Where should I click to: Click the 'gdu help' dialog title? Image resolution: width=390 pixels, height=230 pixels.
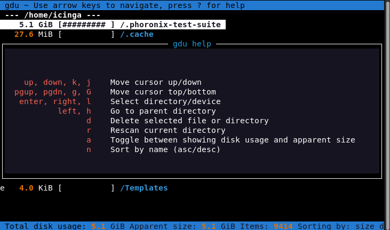coord(192,44)
